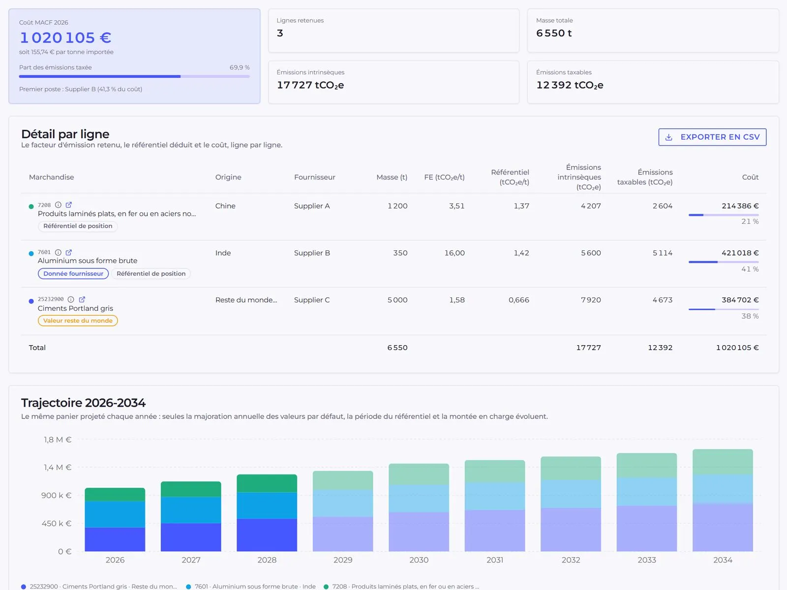Click the Exporter en CSV button

click(712, 137)
